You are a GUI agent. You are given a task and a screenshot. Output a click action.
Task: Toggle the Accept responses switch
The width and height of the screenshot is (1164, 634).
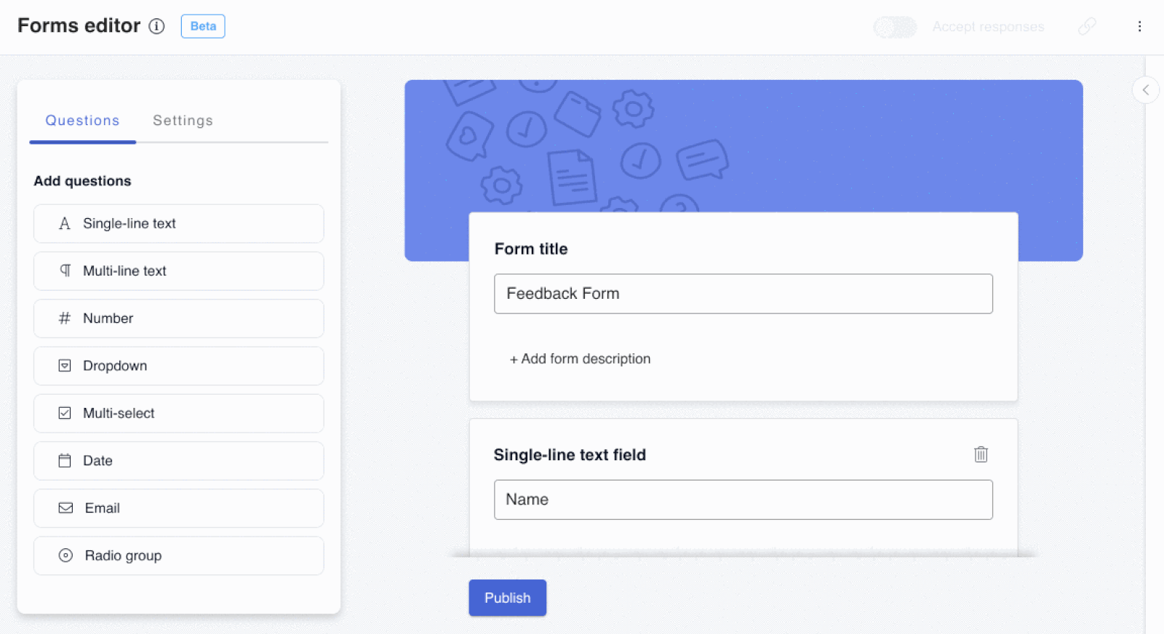895,27
